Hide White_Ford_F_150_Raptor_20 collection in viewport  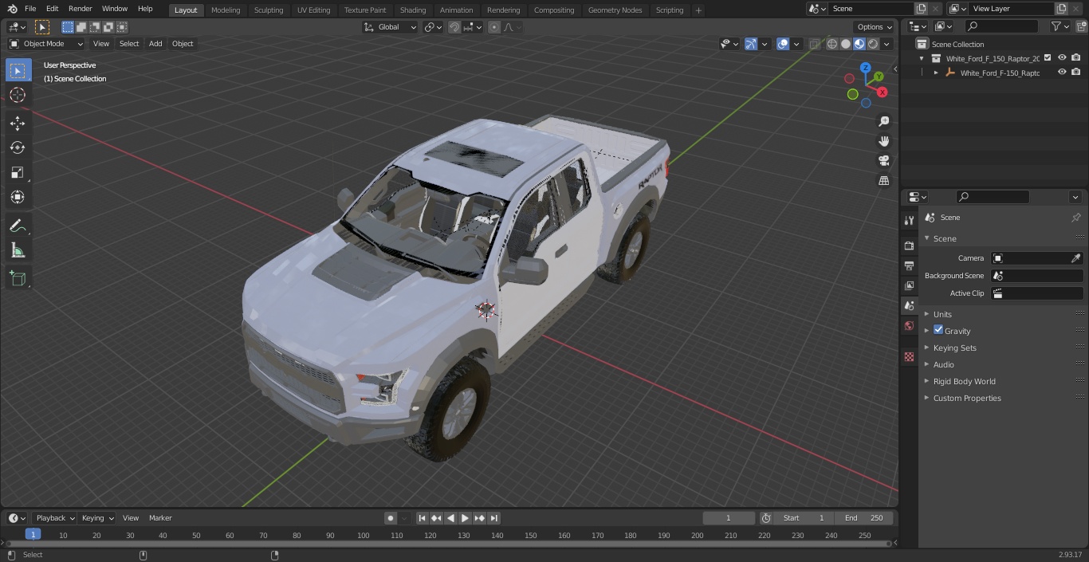(x=1062, y=58)
